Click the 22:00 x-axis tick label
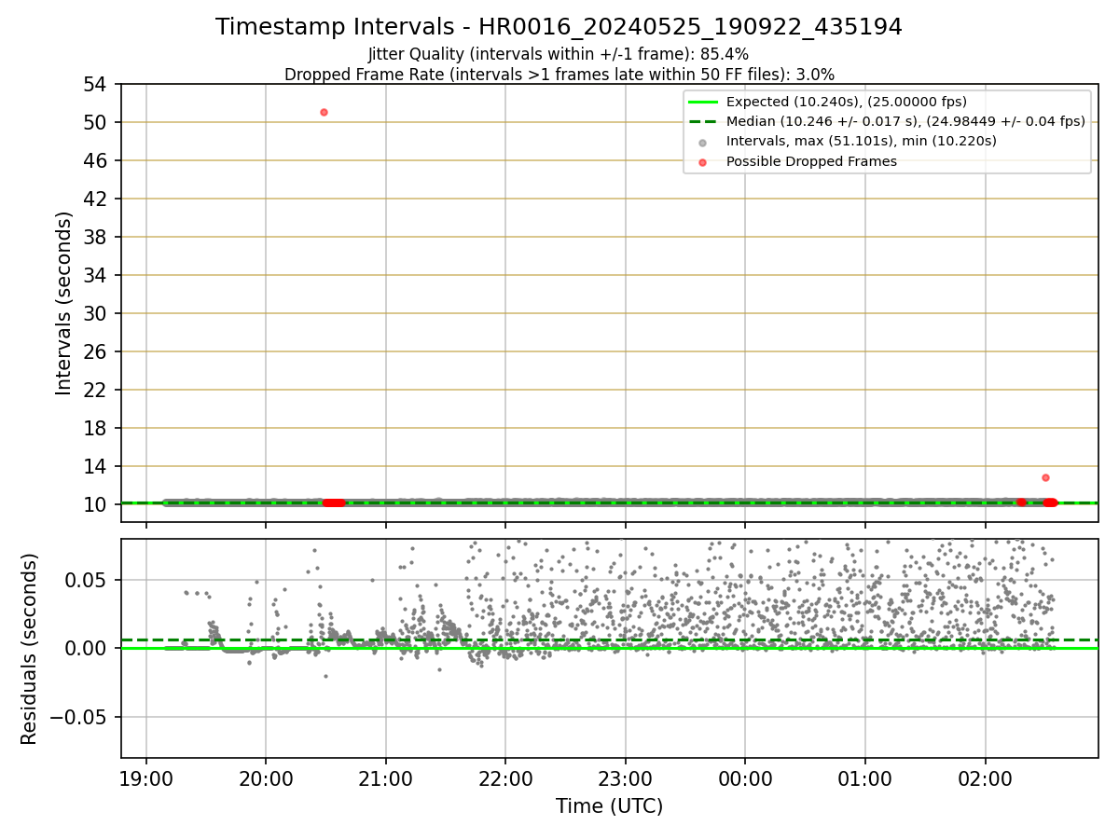The height and width of the screenshot is (839, 1119). pyautogui.click(x=505, y=777)
